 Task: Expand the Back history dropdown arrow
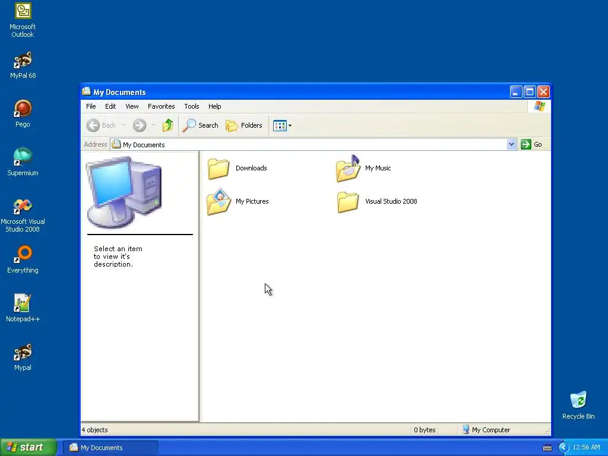click(x=123, y=125)
